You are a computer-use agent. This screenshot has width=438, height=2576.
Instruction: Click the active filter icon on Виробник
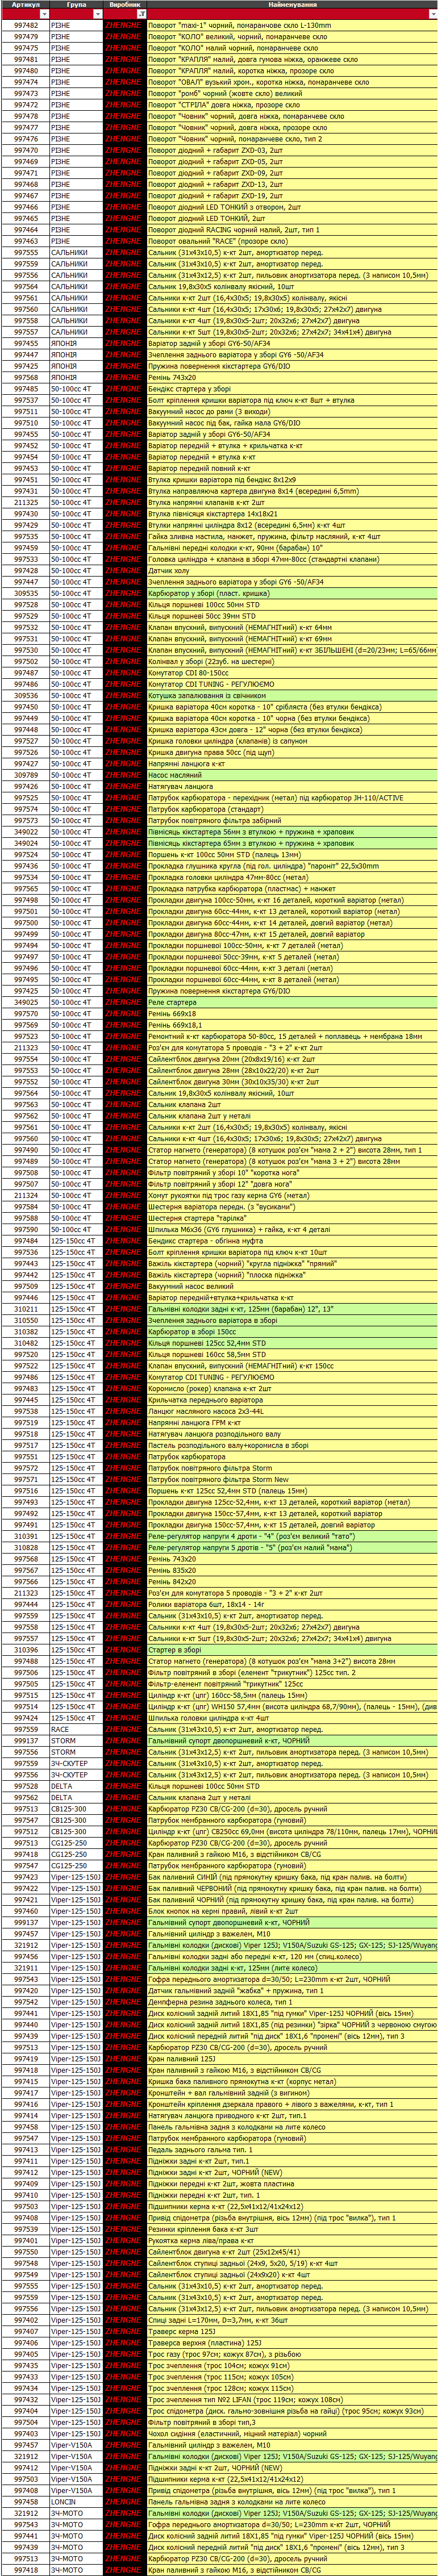(141, 14)
